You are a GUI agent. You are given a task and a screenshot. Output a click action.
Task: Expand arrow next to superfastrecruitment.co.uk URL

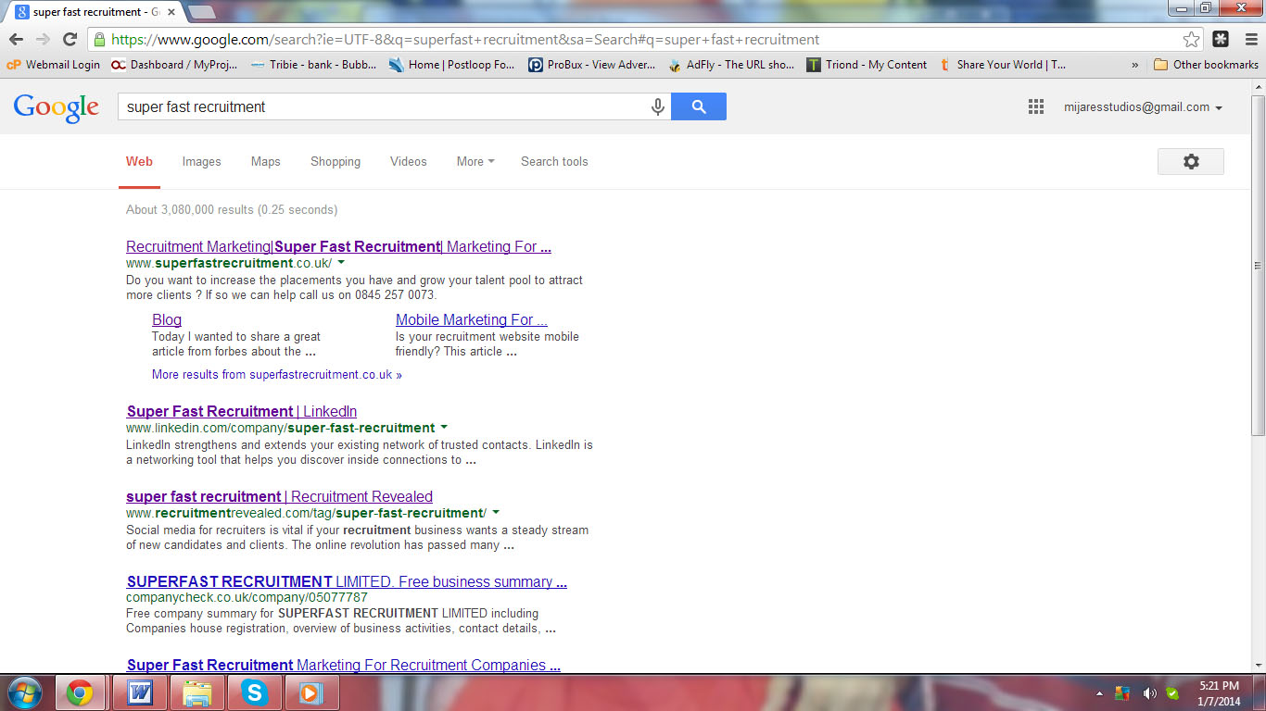pyautogui.click(x=341, y=263)
